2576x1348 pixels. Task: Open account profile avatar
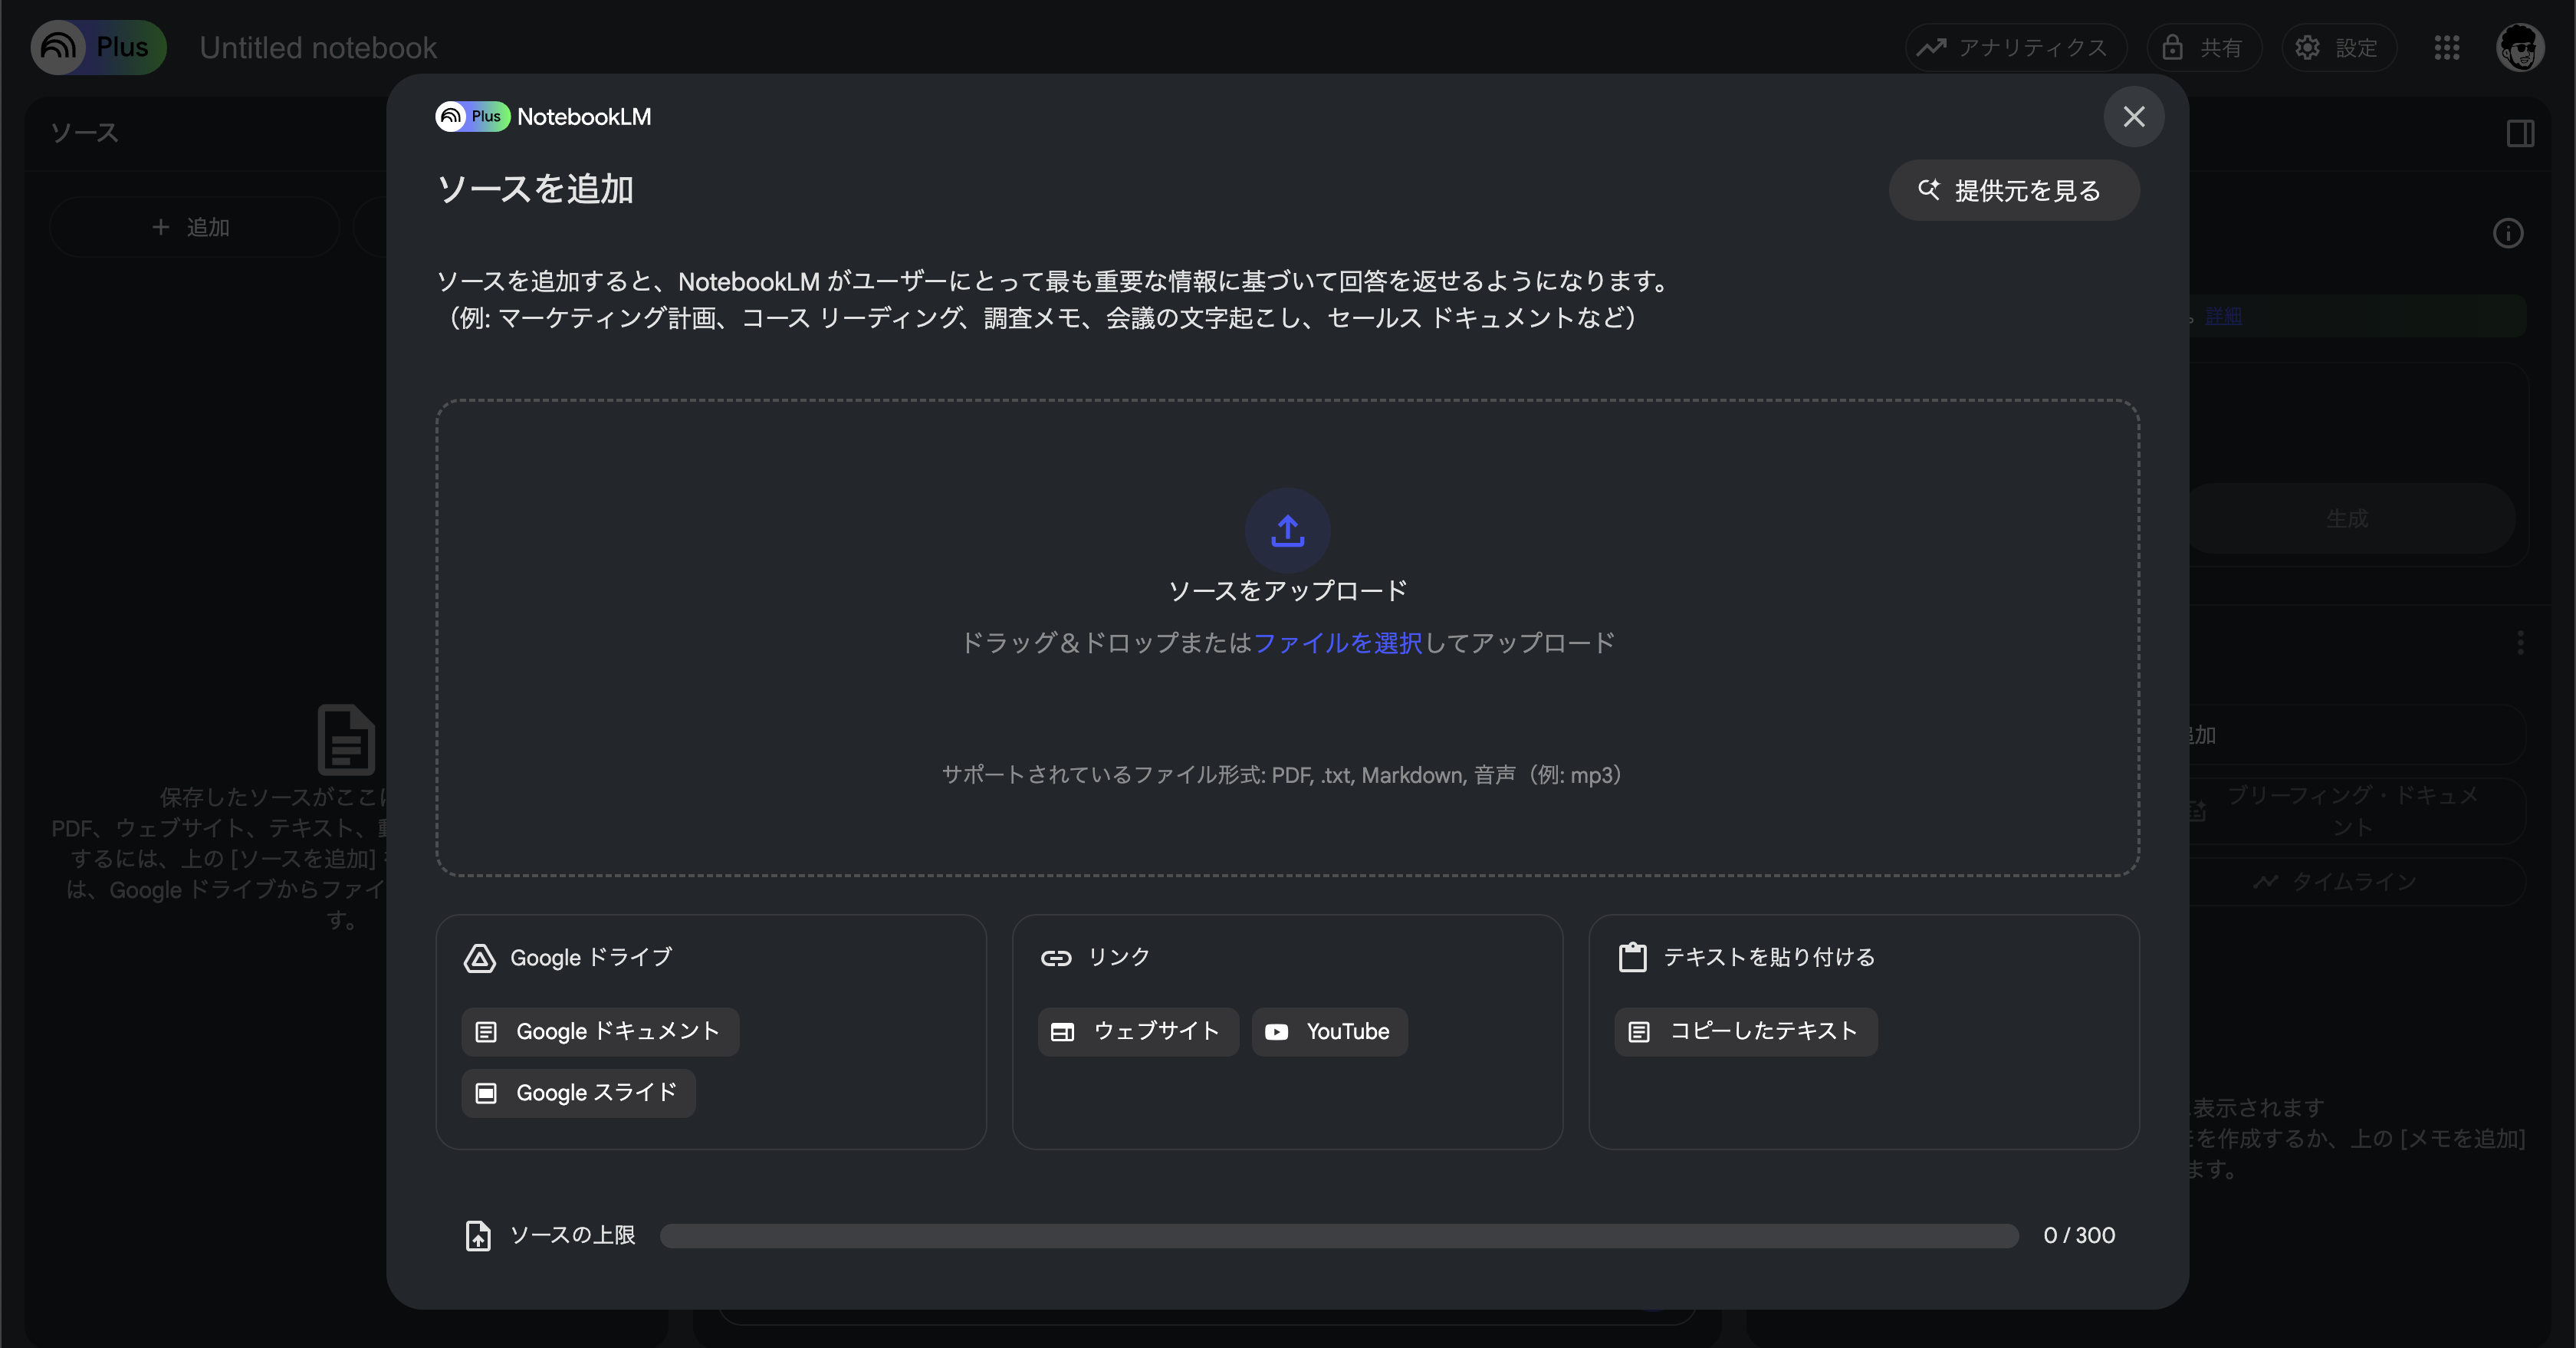(2519, 47)
